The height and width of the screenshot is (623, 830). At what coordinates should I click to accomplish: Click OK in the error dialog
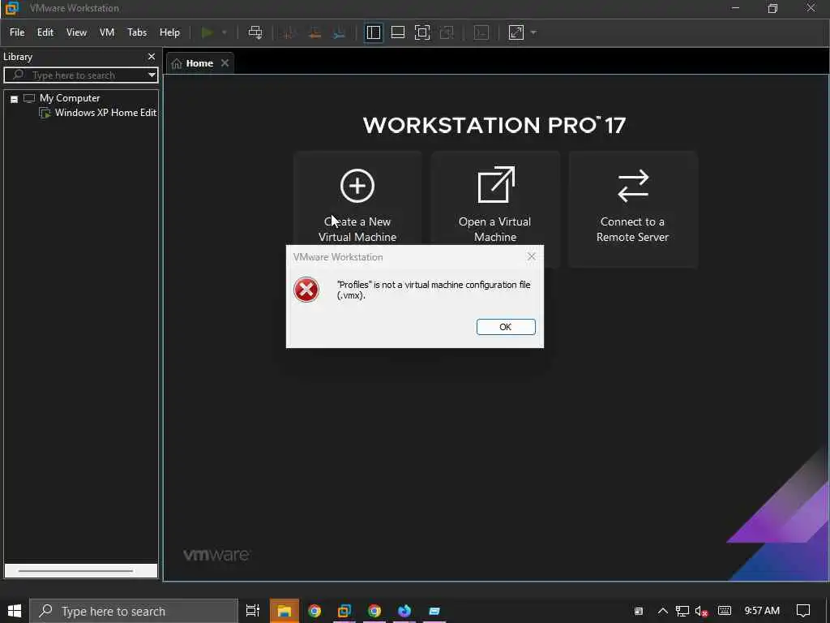pyautogui.click(x=506, y=327)
